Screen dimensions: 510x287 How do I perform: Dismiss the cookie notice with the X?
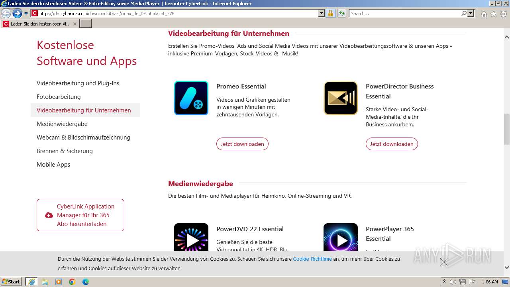click(x=443, y=262)
